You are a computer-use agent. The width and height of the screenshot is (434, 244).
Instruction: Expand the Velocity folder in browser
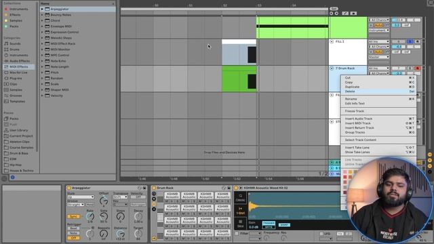(42, 96)
